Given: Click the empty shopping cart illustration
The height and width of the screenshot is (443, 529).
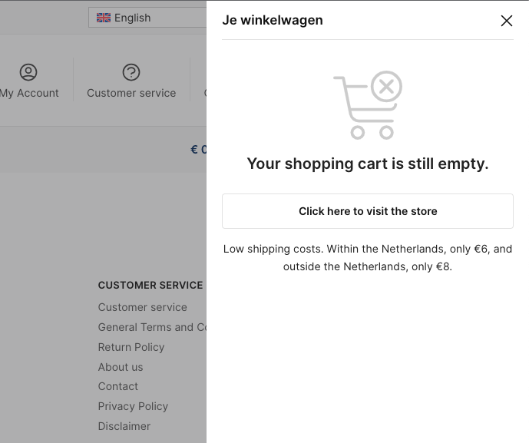Looking at the screenshot, I should pyautogui.click(x=368, y=105).
